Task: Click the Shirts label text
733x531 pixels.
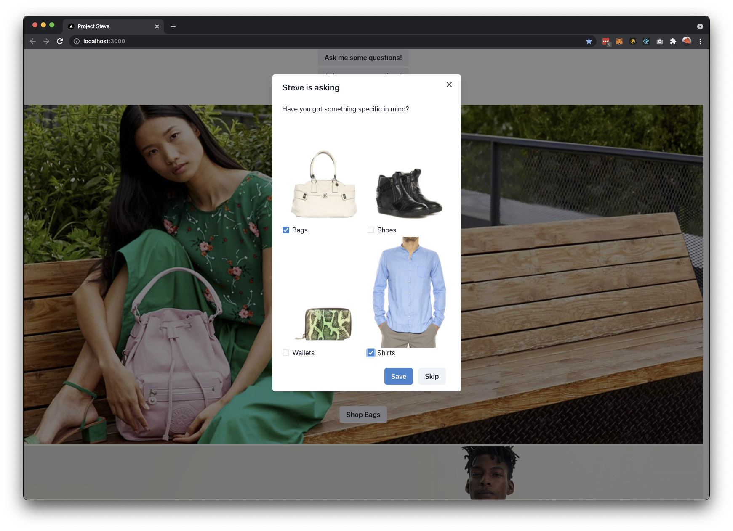Action: [386, 353]
